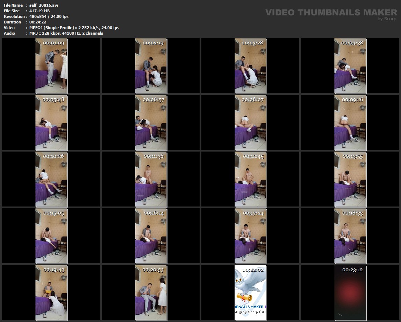Click the file name self_20816.avi
Screen dimensions: 401x322
(x=44, y=5)
